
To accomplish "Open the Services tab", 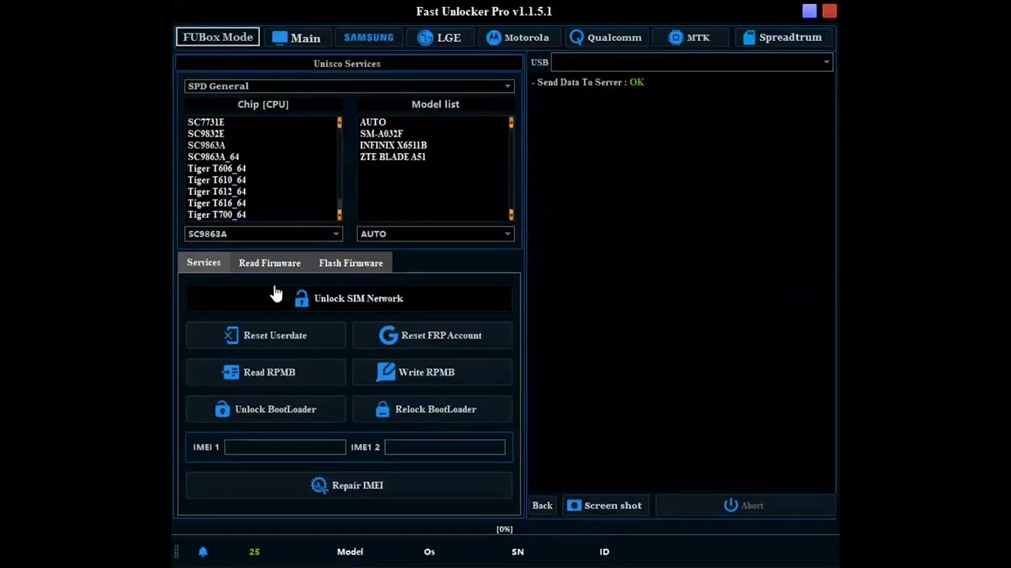I will (204, 263).
